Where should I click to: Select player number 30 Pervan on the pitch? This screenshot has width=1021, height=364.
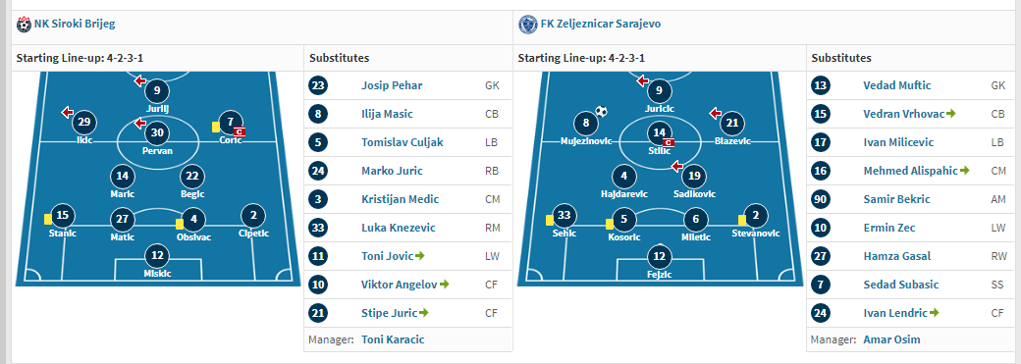click(x=158, y=132)
